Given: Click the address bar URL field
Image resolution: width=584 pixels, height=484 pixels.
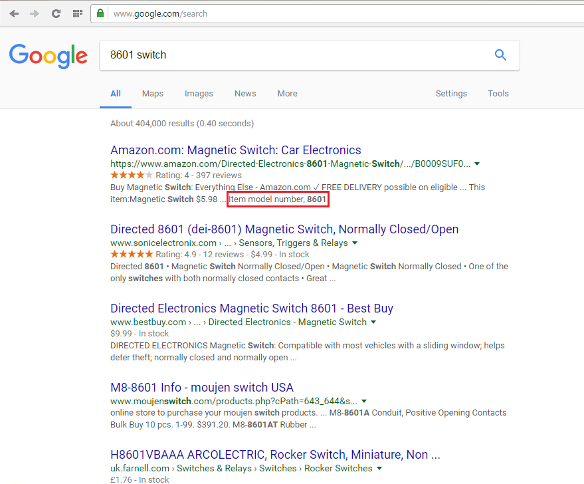Looking at the screenshot, I should coord(337,14).
